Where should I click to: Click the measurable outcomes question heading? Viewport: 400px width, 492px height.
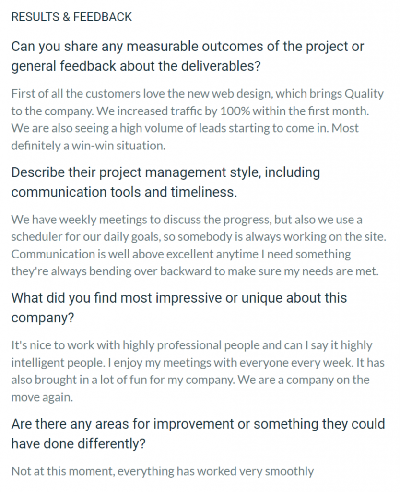[188, 56]
